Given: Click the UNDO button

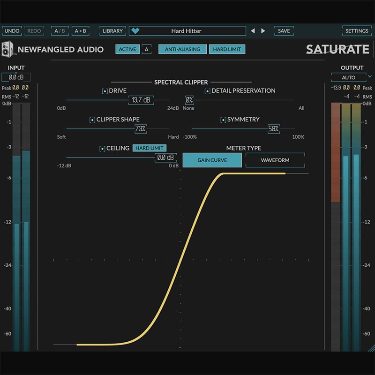Looking at the screenshot, I should click(12, 31).
